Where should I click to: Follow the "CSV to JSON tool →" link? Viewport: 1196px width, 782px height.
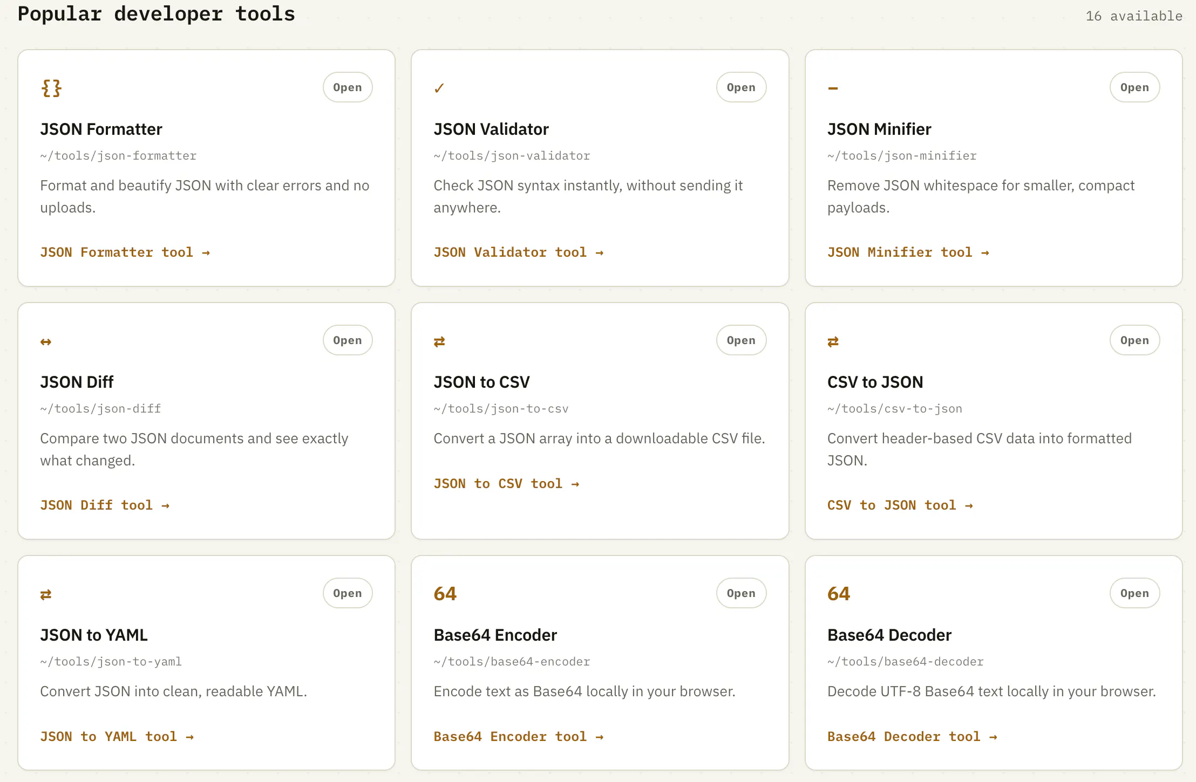click(x=900, y=505)
